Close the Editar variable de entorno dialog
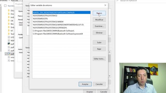 (105, 5)
